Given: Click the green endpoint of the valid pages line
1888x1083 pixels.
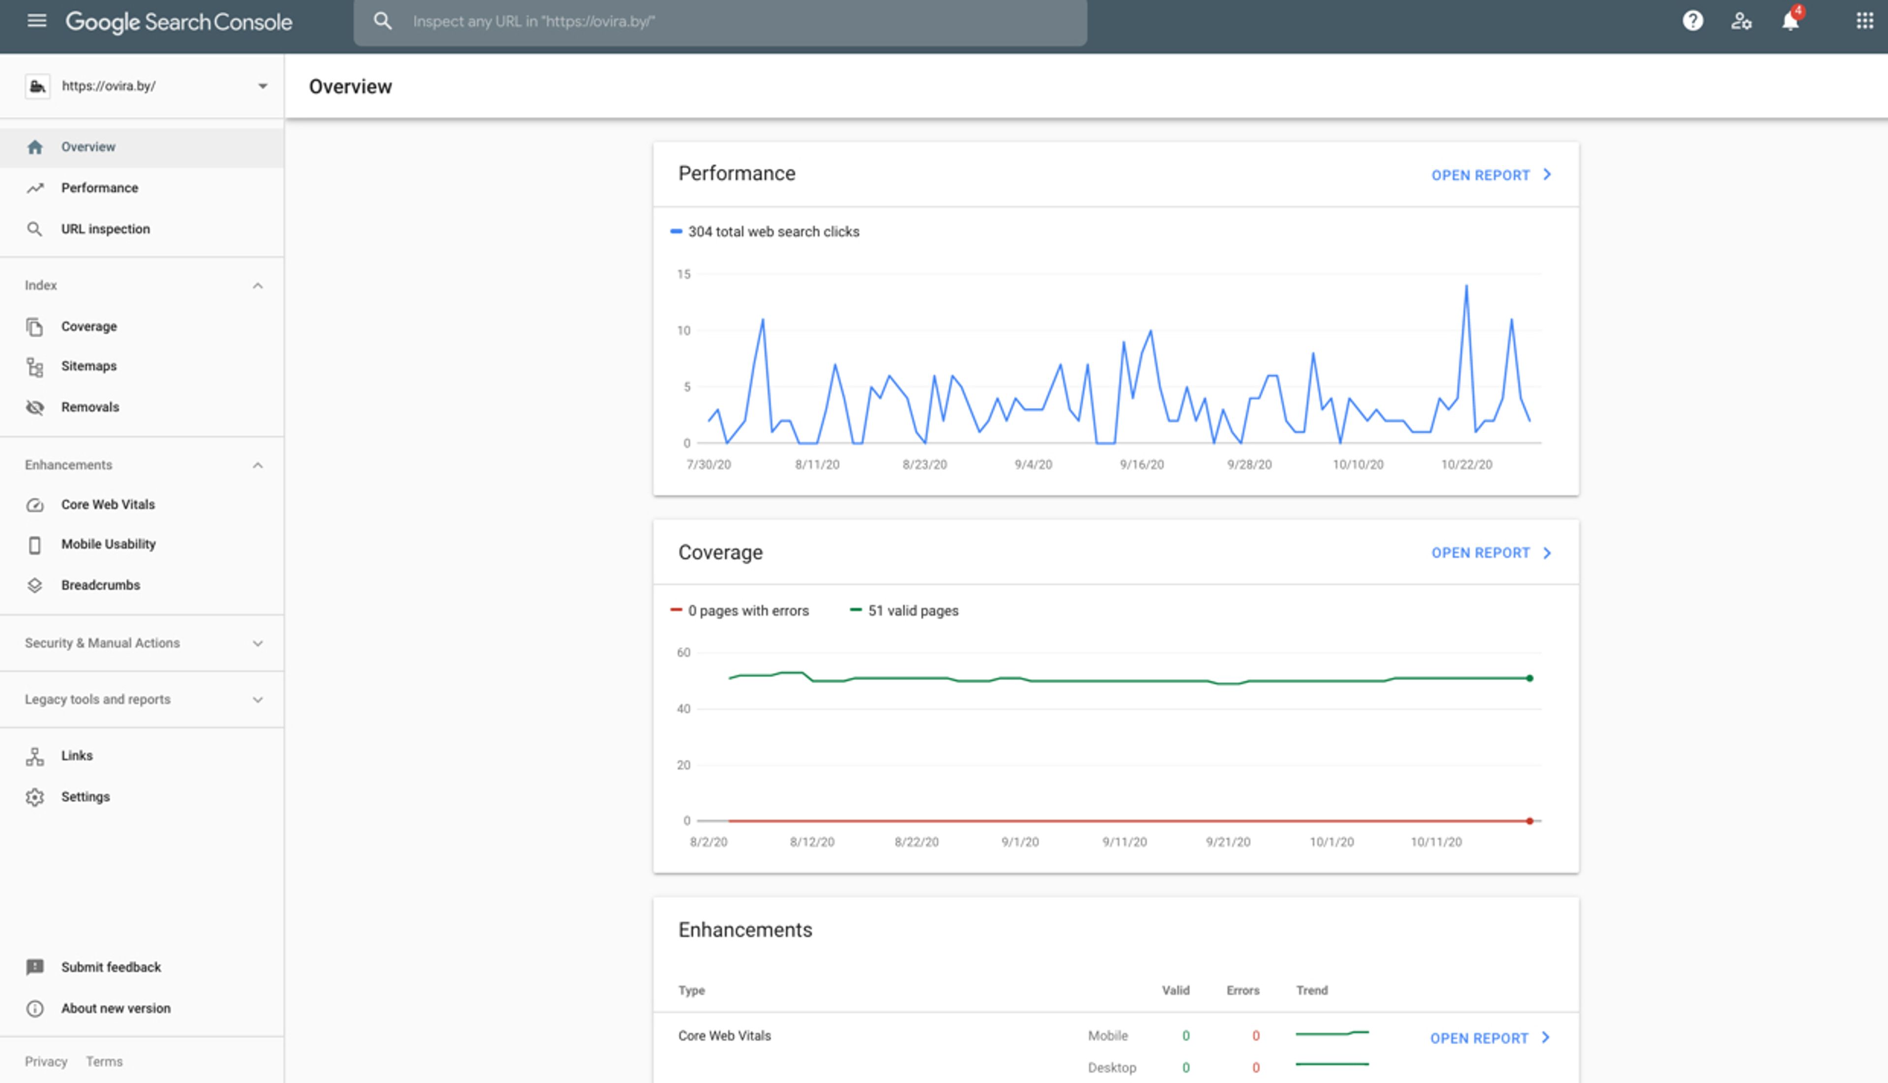Looking at the screenshot, I should pyautogui.click(x=1530, y=678).
